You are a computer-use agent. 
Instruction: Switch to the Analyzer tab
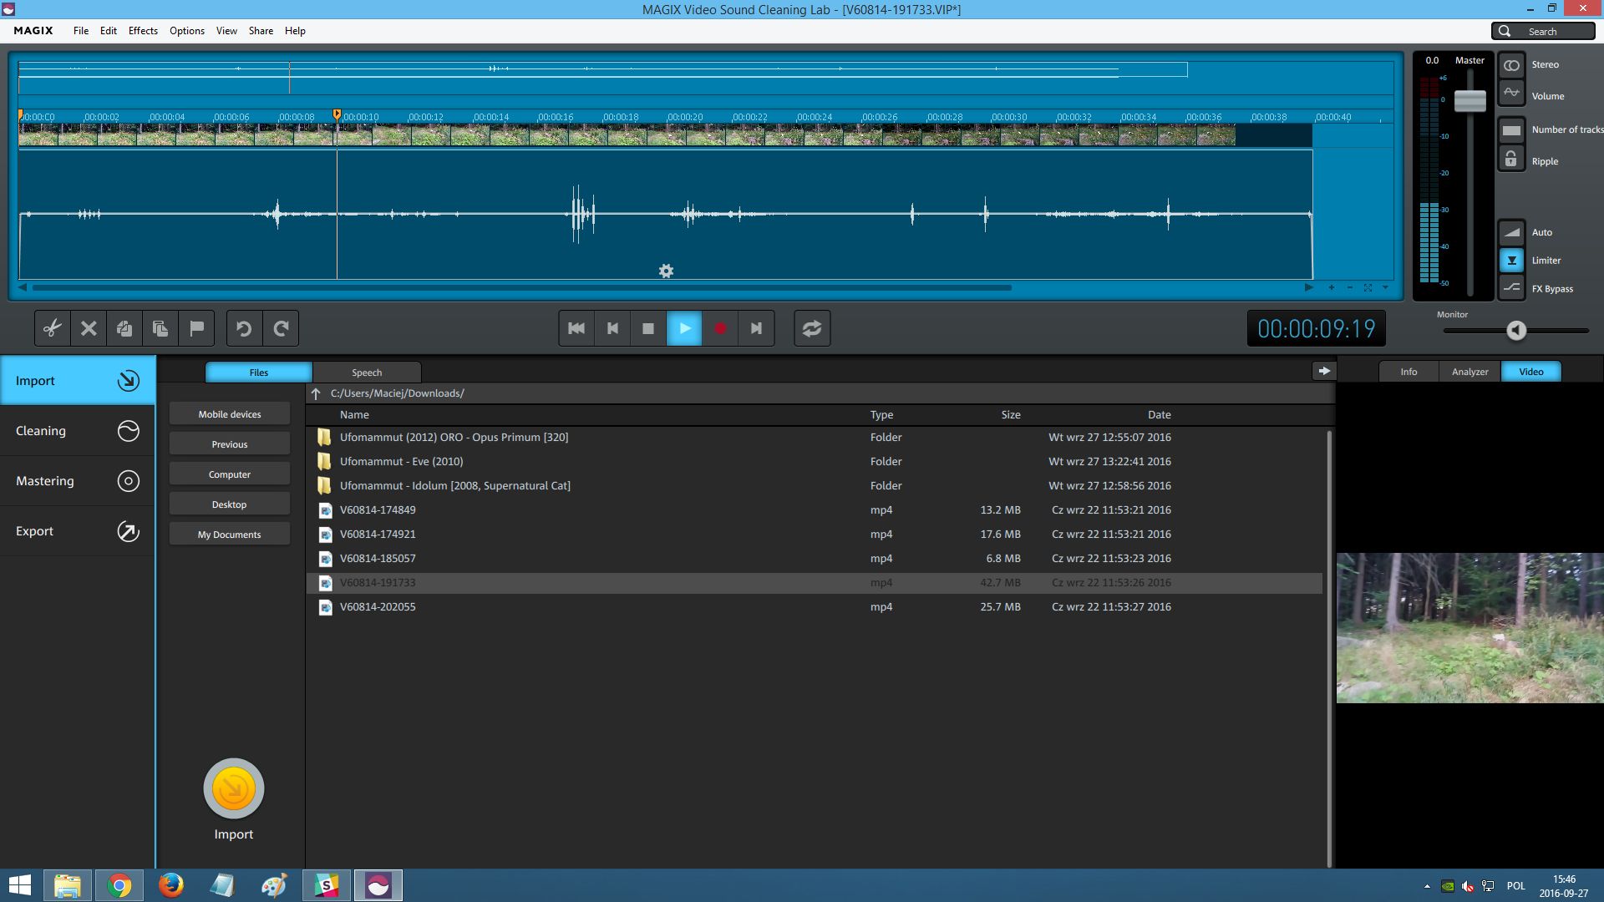coord(1469,371)
